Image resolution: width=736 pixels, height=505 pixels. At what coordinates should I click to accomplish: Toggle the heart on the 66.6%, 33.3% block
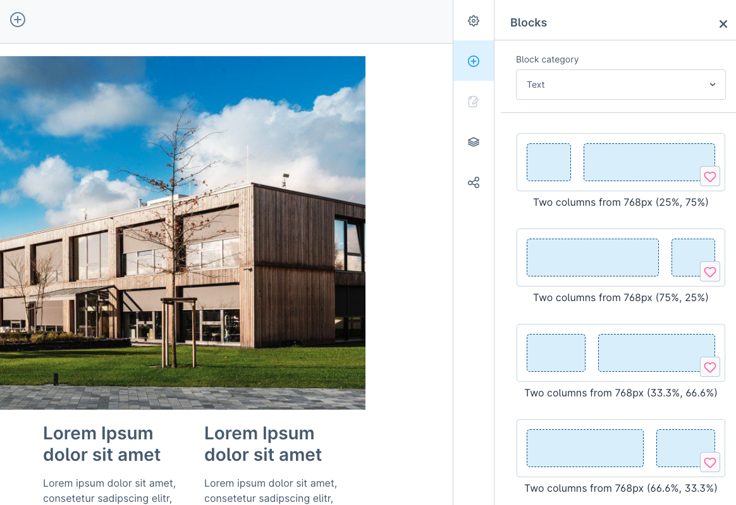(x=710, y=463)
